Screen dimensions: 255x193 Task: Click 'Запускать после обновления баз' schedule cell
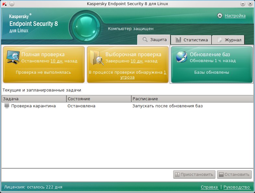point(167,106)
